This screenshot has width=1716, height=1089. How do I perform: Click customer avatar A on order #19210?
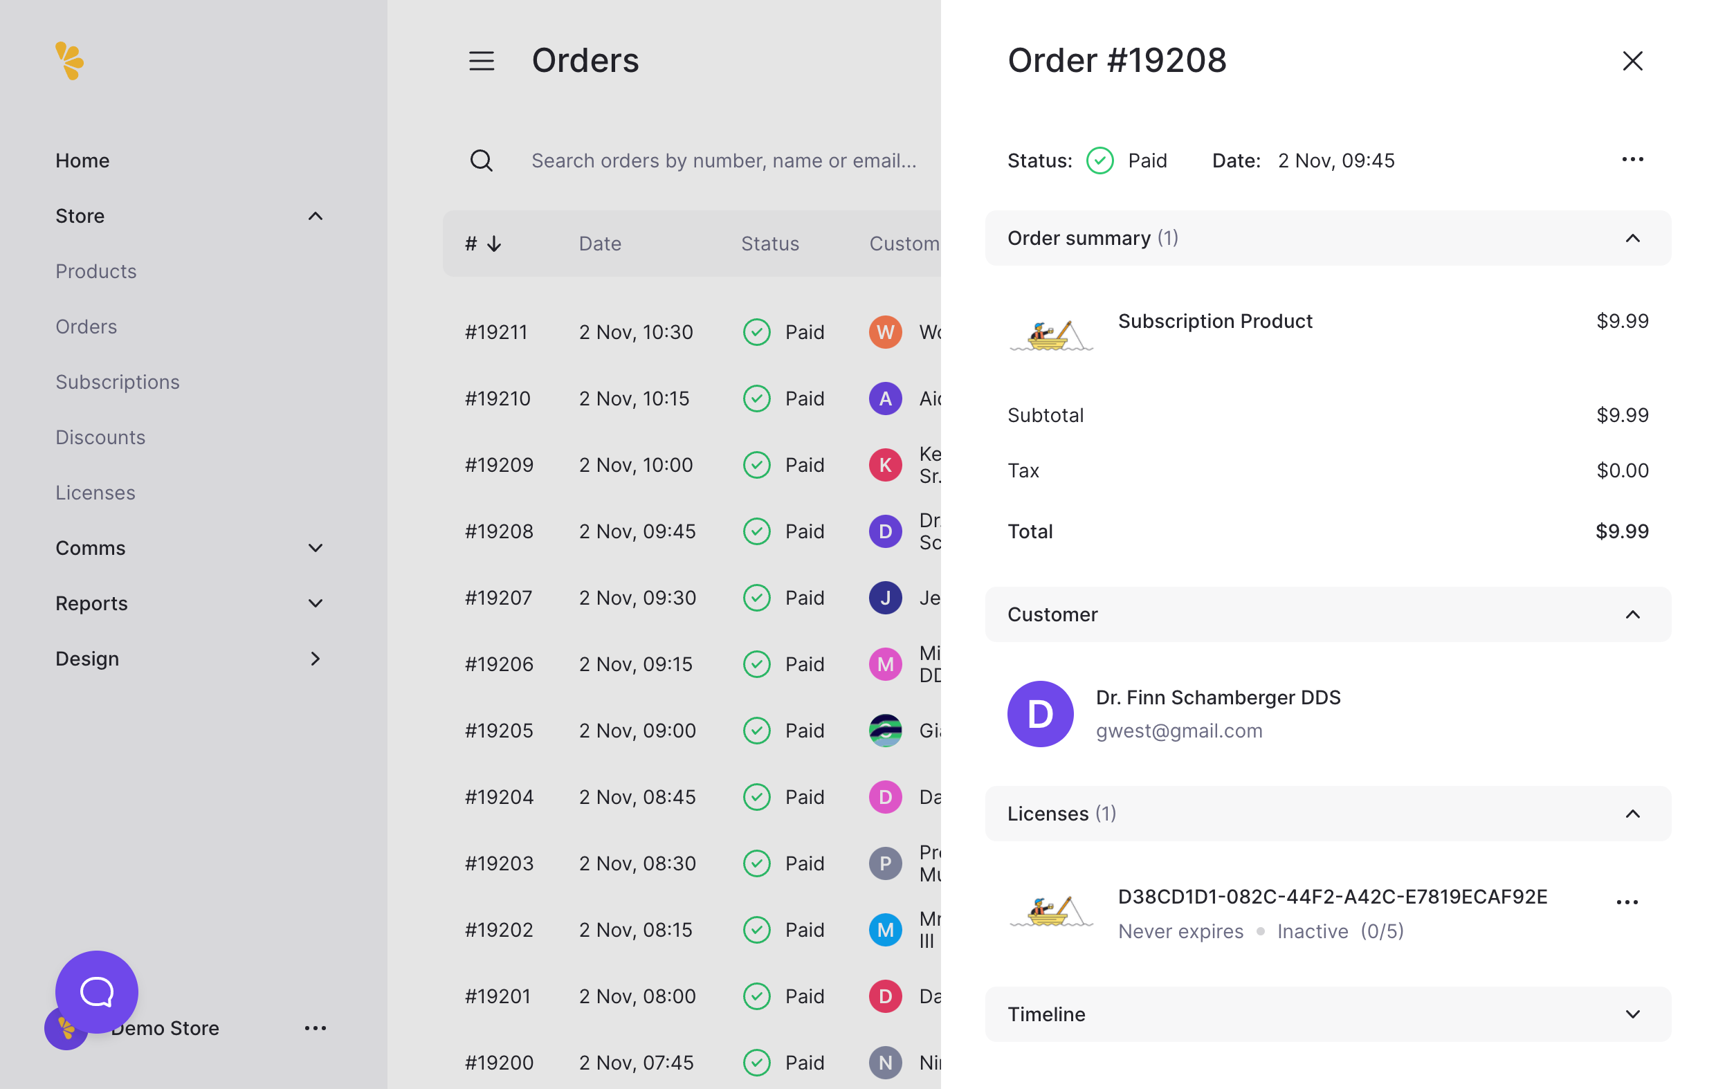coord(885,399)
